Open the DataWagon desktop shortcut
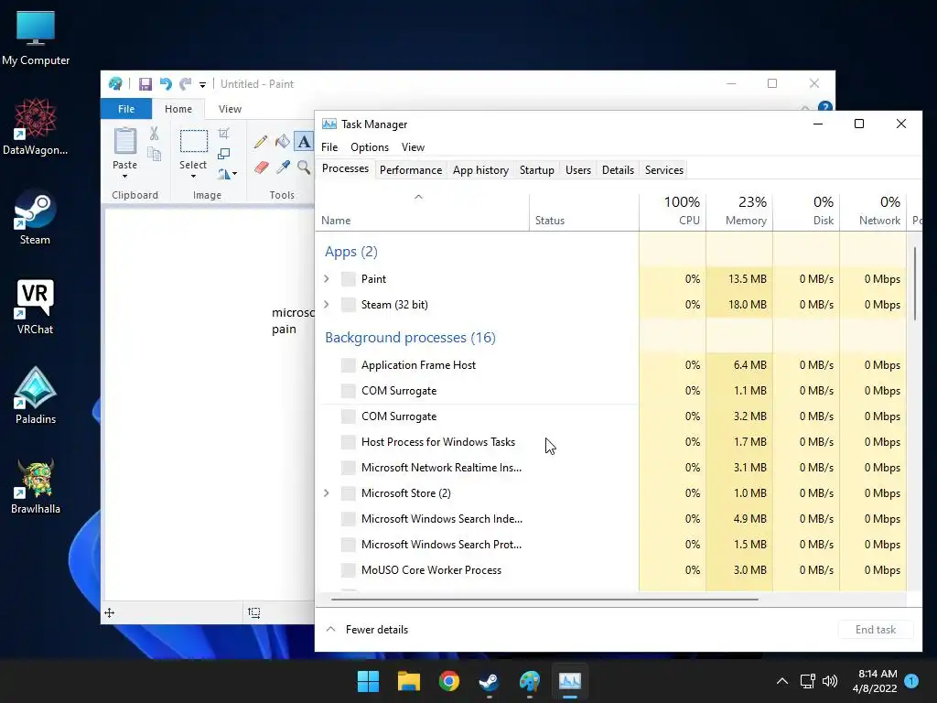Viewport: 937px width, 703px height. click(36, 126)
